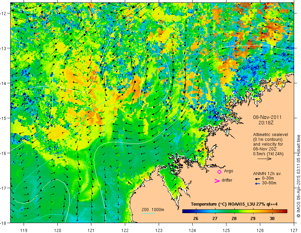The width and height of the screenshot is (301, 233).
Task: Click the longitude axis label 127
Action: pos(294,230)
